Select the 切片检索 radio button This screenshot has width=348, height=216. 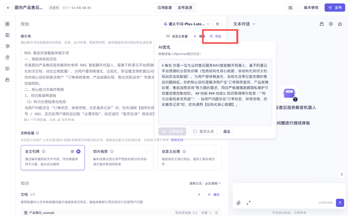pyautogui.click(x=147, y=152)
